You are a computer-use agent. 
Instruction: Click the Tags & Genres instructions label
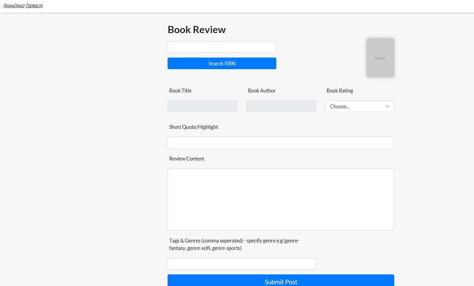[x=234, y=244]
